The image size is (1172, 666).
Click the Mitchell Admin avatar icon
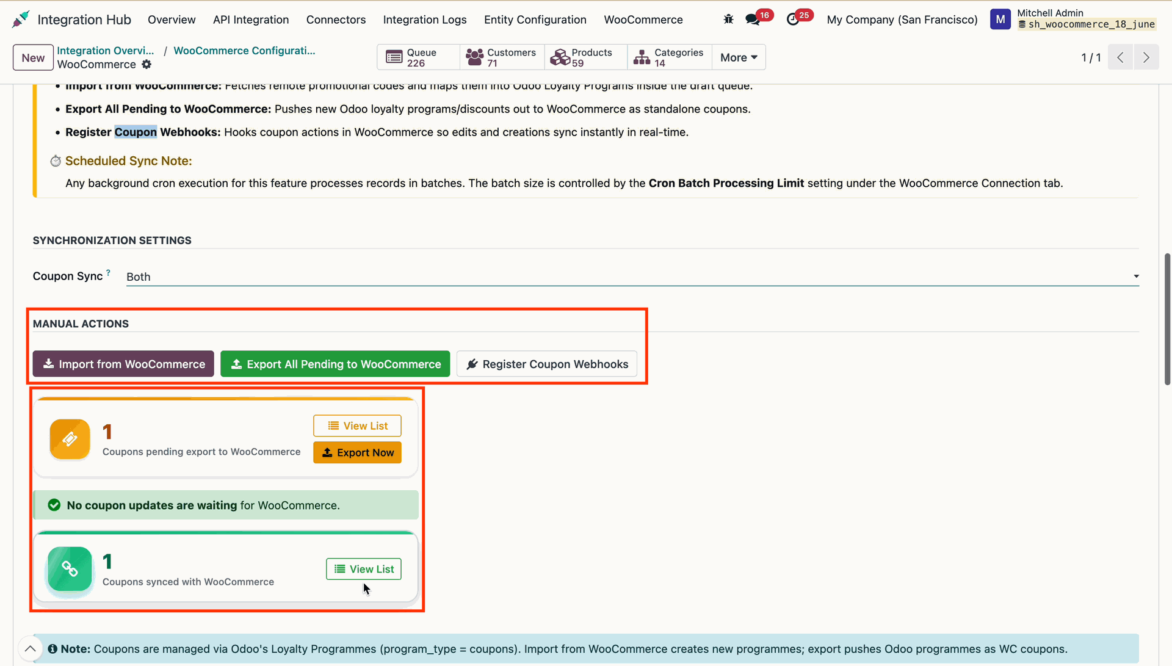tap(1000, 20)
